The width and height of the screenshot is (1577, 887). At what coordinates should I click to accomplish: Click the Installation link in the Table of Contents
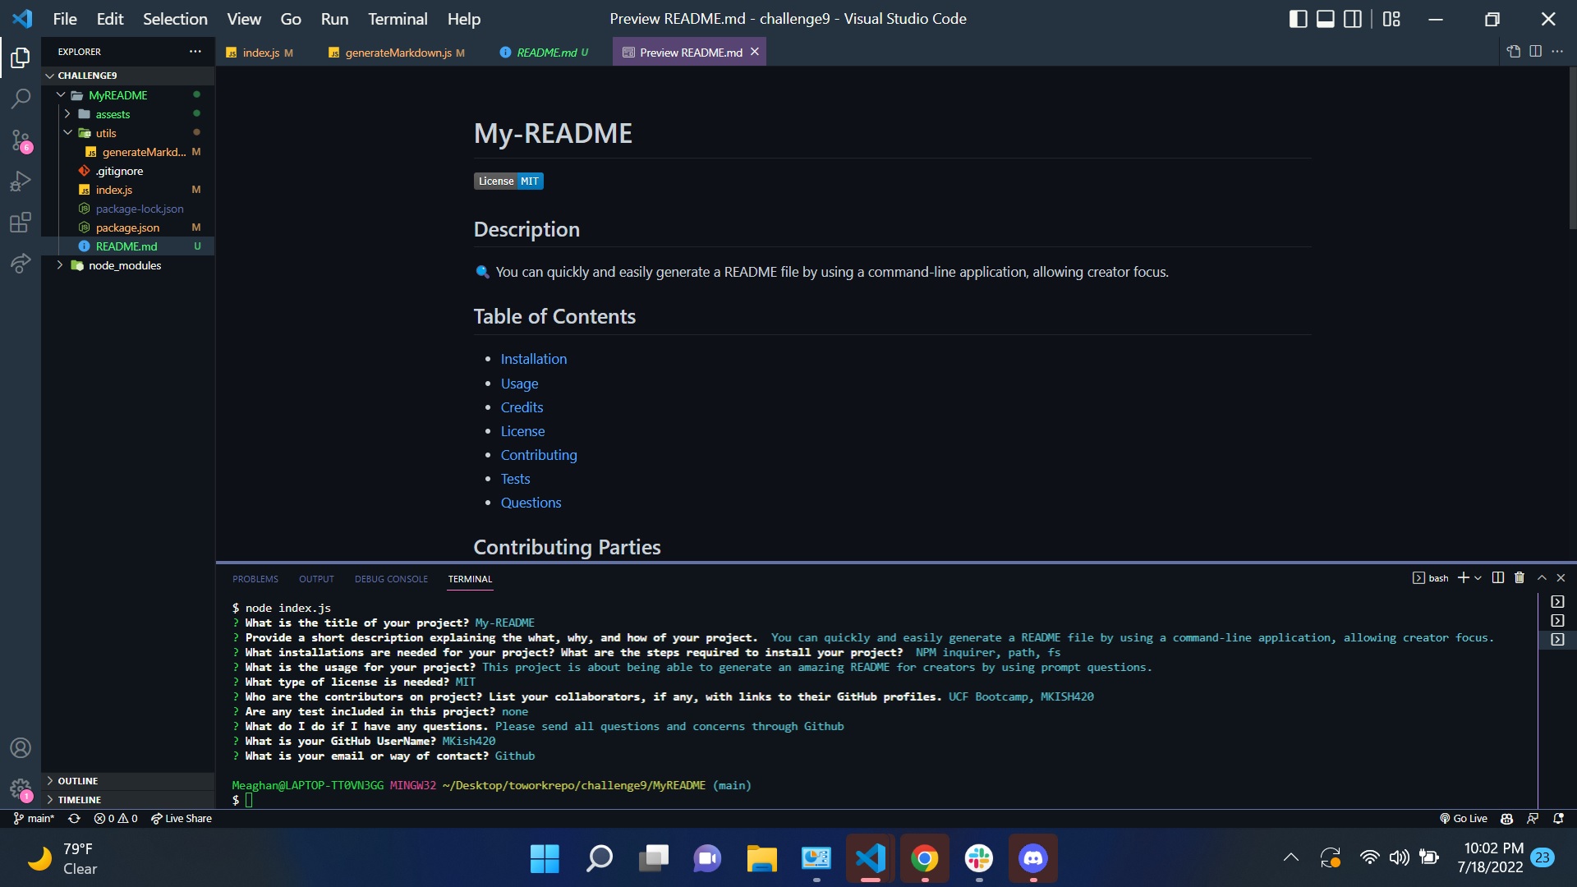click(x=533, y=359)
